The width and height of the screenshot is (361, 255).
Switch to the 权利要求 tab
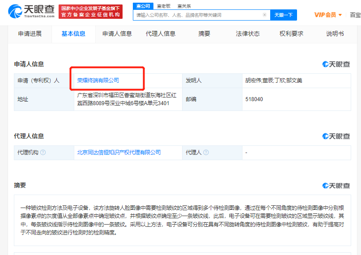pyautogui.click(x=291, y=34)
